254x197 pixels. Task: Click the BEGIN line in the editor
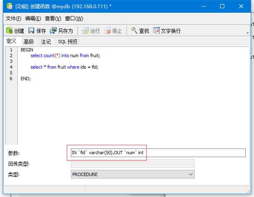tap(27, 50)
